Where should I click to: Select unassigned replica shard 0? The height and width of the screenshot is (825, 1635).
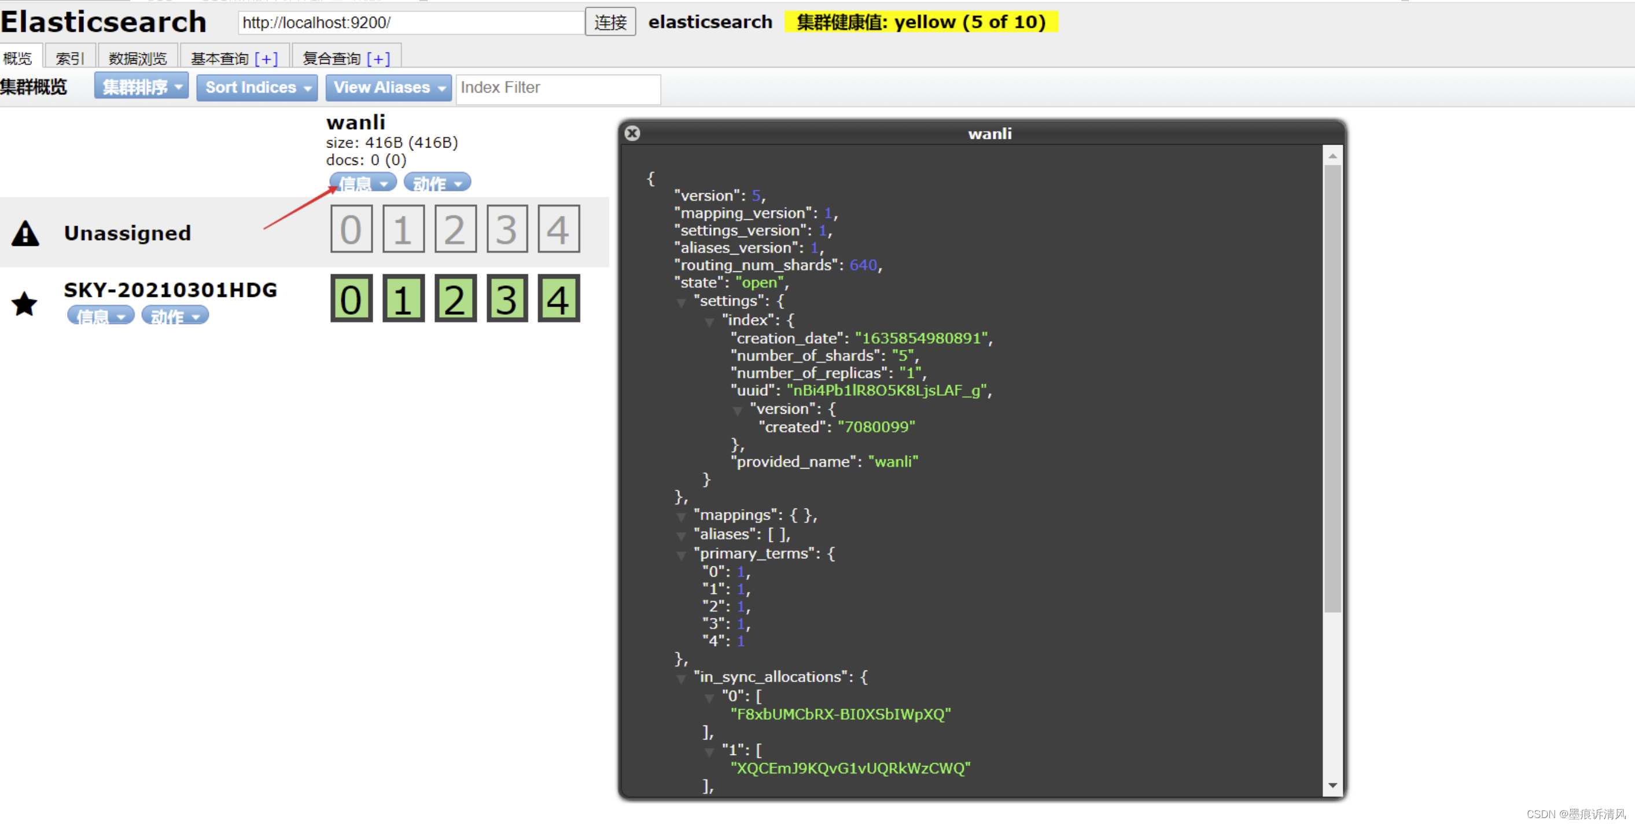[351, 229]
